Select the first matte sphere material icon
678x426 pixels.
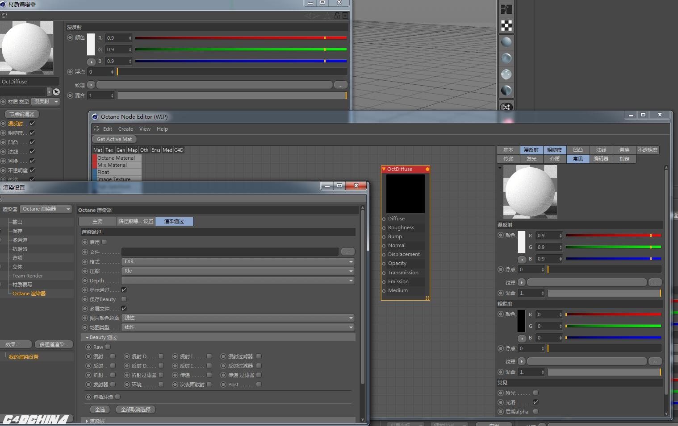point(506,42)
